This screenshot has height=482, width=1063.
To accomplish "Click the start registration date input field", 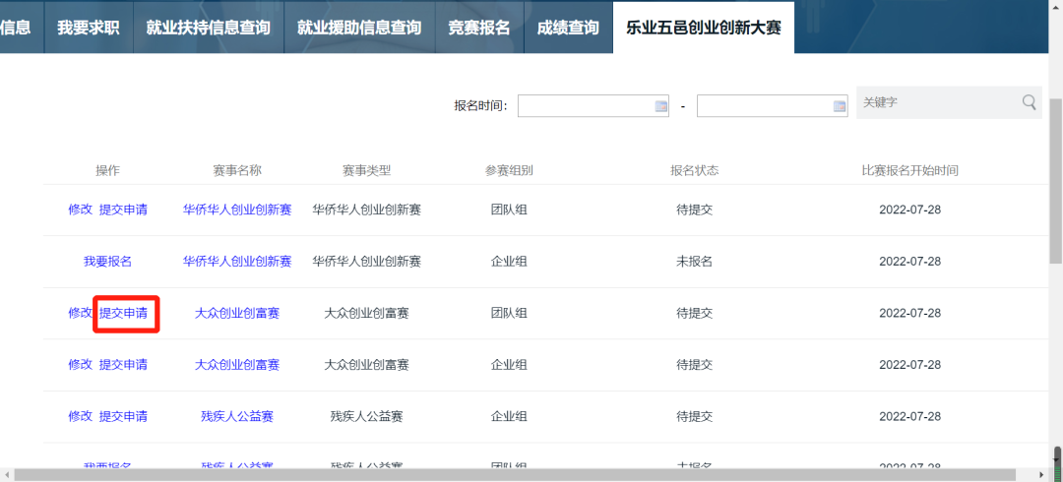I will tap(585, 106).
